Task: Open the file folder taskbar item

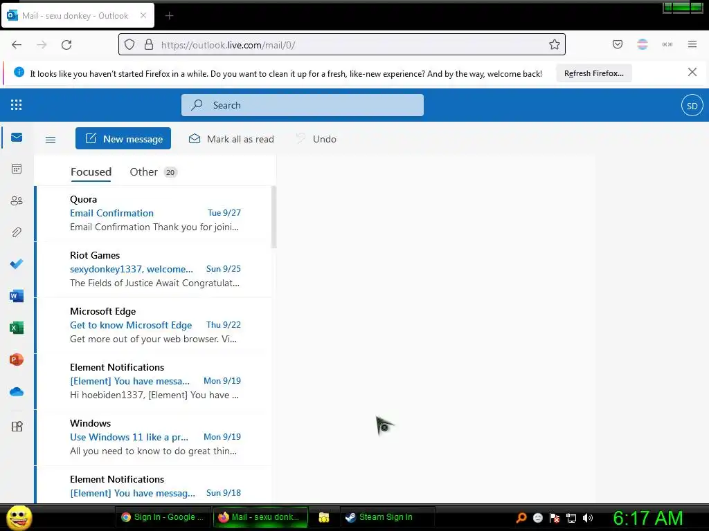Action: point(324,517)
